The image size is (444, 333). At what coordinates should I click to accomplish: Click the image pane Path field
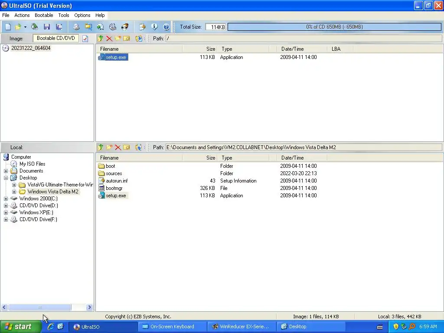click(x=304, y=39)
